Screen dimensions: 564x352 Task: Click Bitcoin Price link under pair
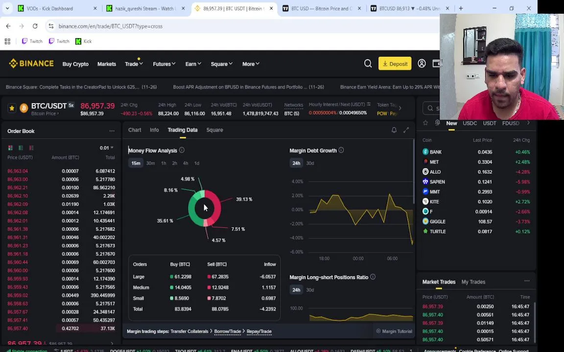(x=45, y=113)
